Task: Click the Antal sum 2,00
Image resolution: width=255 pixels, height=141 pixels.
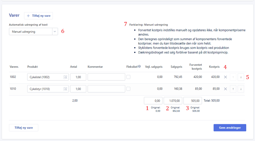Action: 75,101
